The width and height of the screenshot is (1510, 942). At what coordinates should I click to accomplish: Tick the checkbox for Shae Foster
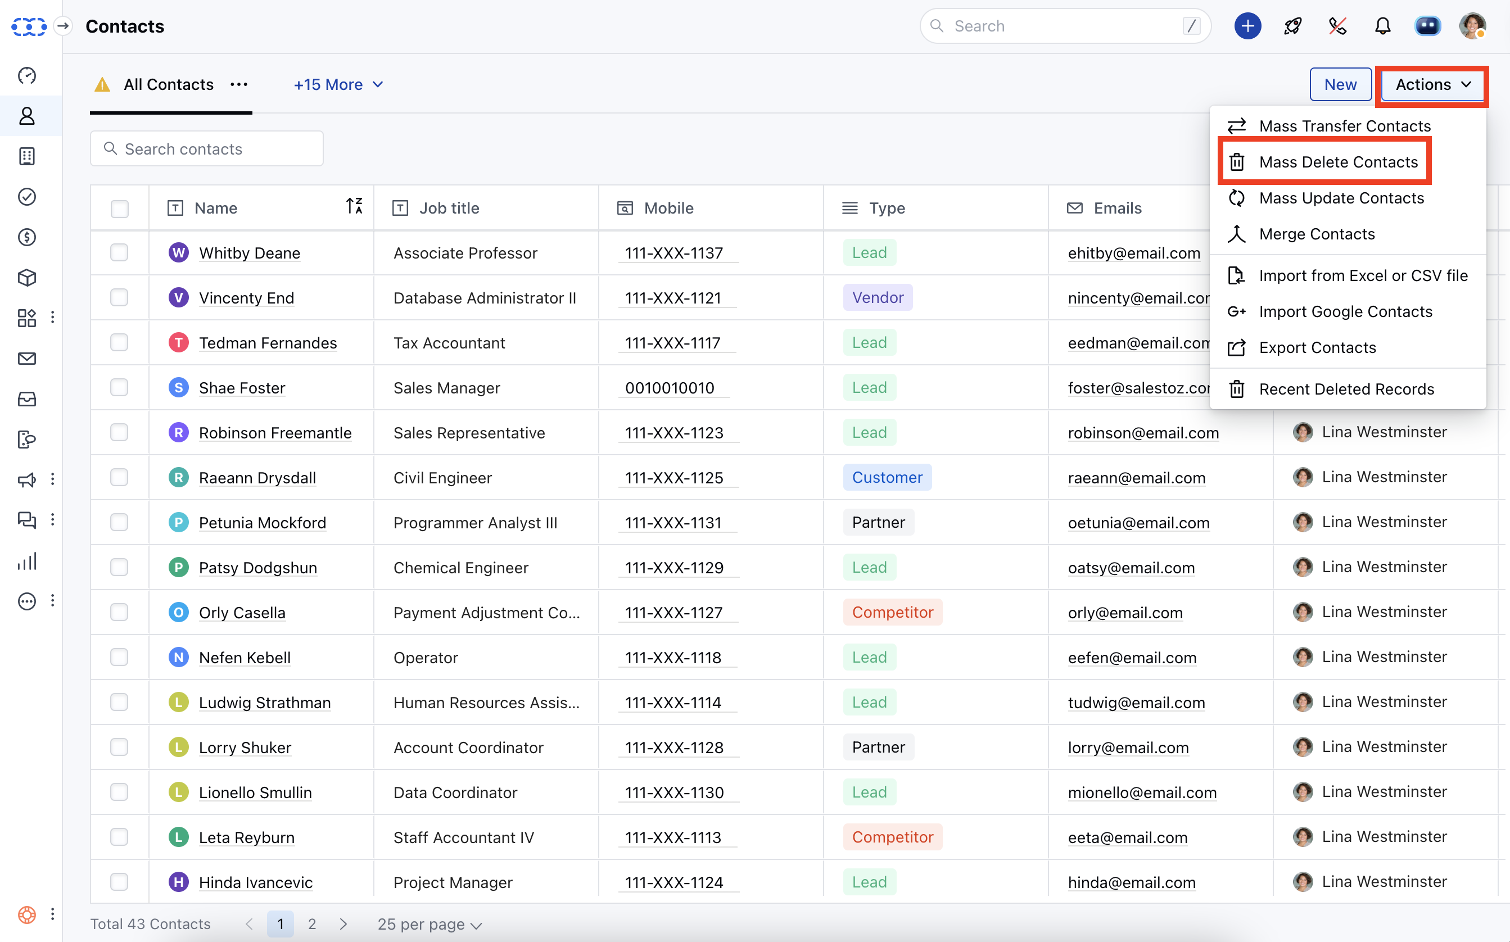(x=119, y=387)
